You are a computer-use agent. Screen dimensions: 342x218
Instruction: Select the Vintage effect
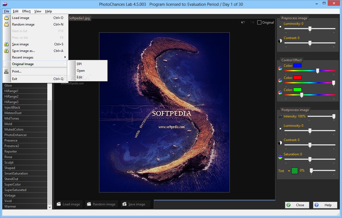(25, 195)
